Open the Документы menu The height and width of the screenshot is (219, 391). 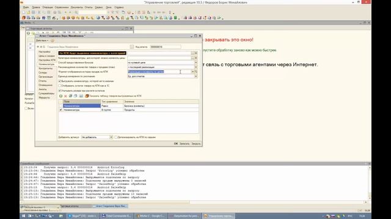pyautogui.click(x=76, y=7)
